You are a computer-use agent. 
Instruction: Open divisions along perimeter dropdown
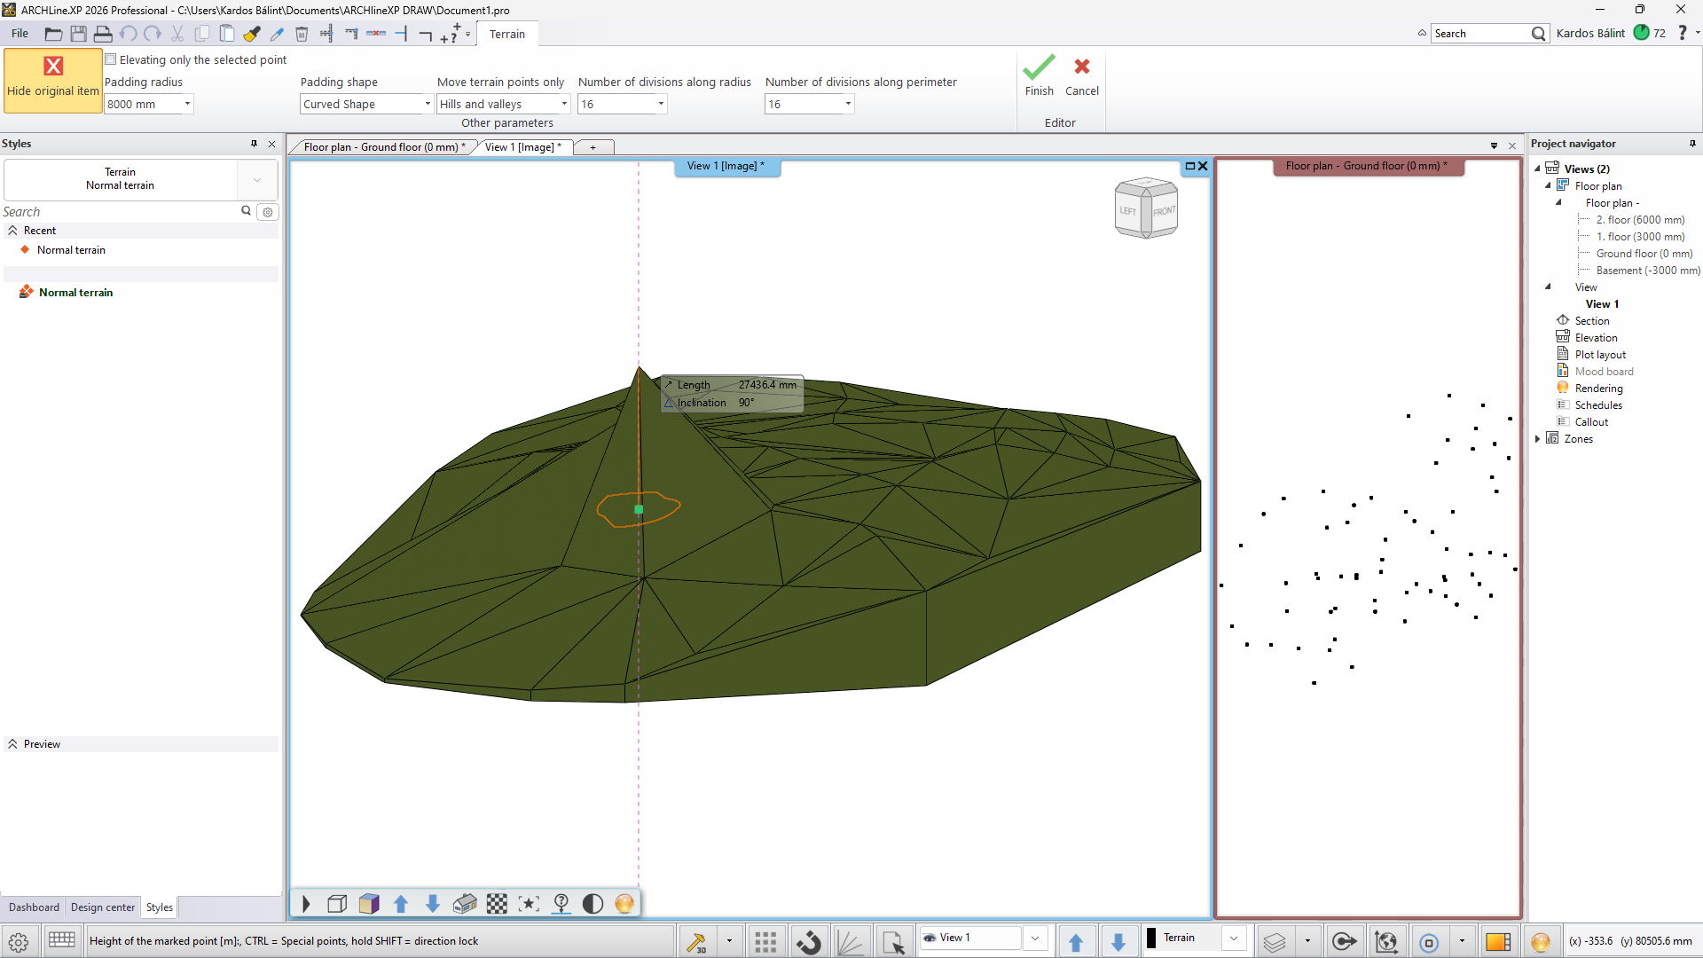(x=848, y=104)
